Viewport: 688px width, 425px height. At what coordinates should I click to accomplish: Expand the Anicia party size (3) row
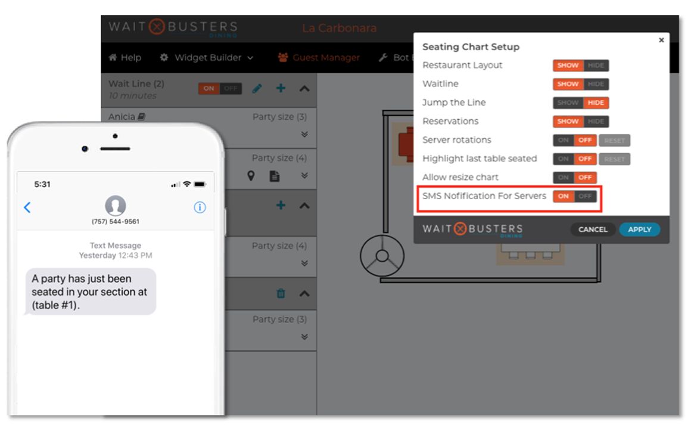point(304,134)
